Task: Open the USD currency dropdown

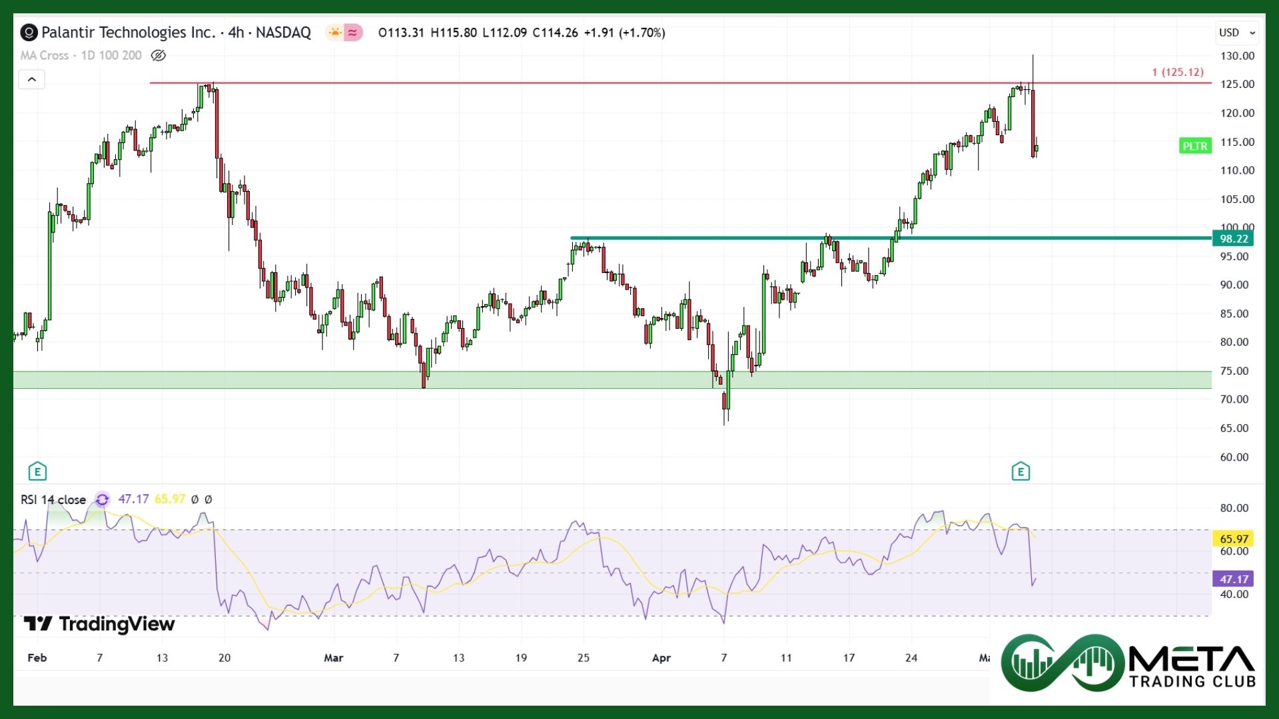Action: point(1236,32)
